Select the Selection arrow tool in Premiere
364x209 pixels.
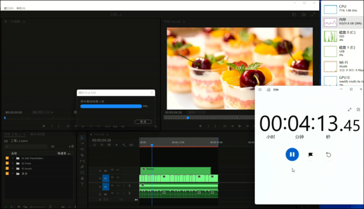coord(82,138)
